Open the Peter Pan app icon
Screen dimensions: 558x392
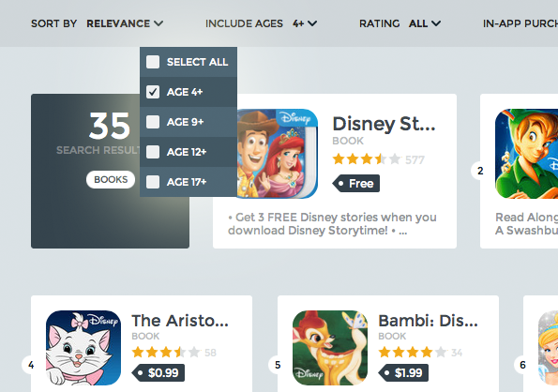527,153
